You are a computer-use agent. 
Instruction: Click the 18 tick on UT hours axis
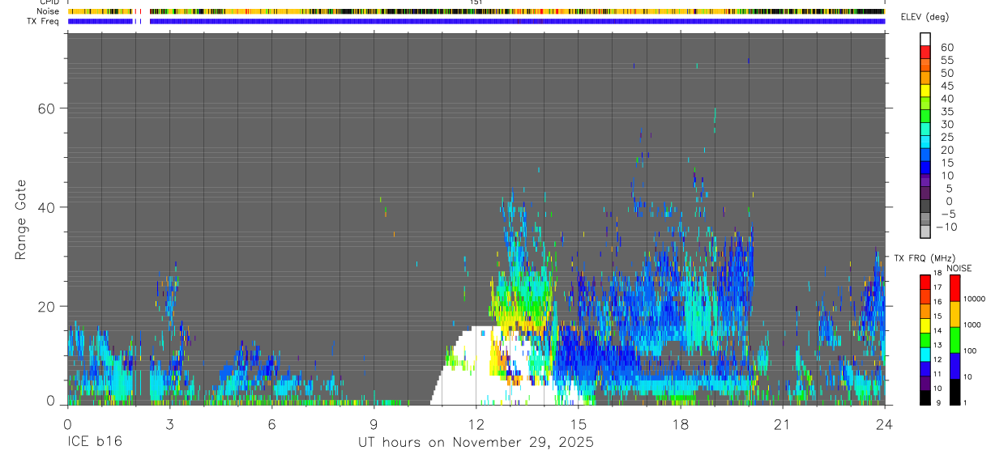[680, 423]
